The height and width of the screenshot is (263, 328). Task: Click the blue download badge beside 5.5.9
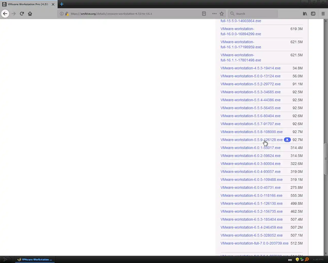287,140
